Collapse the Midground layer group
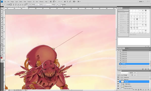Viewport: 151px width, 91px height. coord(120,79)
